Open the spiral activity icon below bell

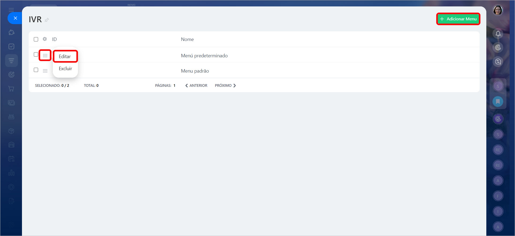(x=498, y=48)
